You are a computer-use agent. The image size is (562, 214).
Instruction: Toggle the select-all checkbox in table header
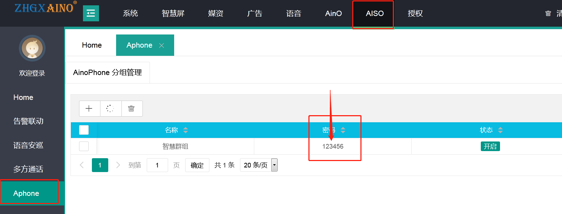84,130
